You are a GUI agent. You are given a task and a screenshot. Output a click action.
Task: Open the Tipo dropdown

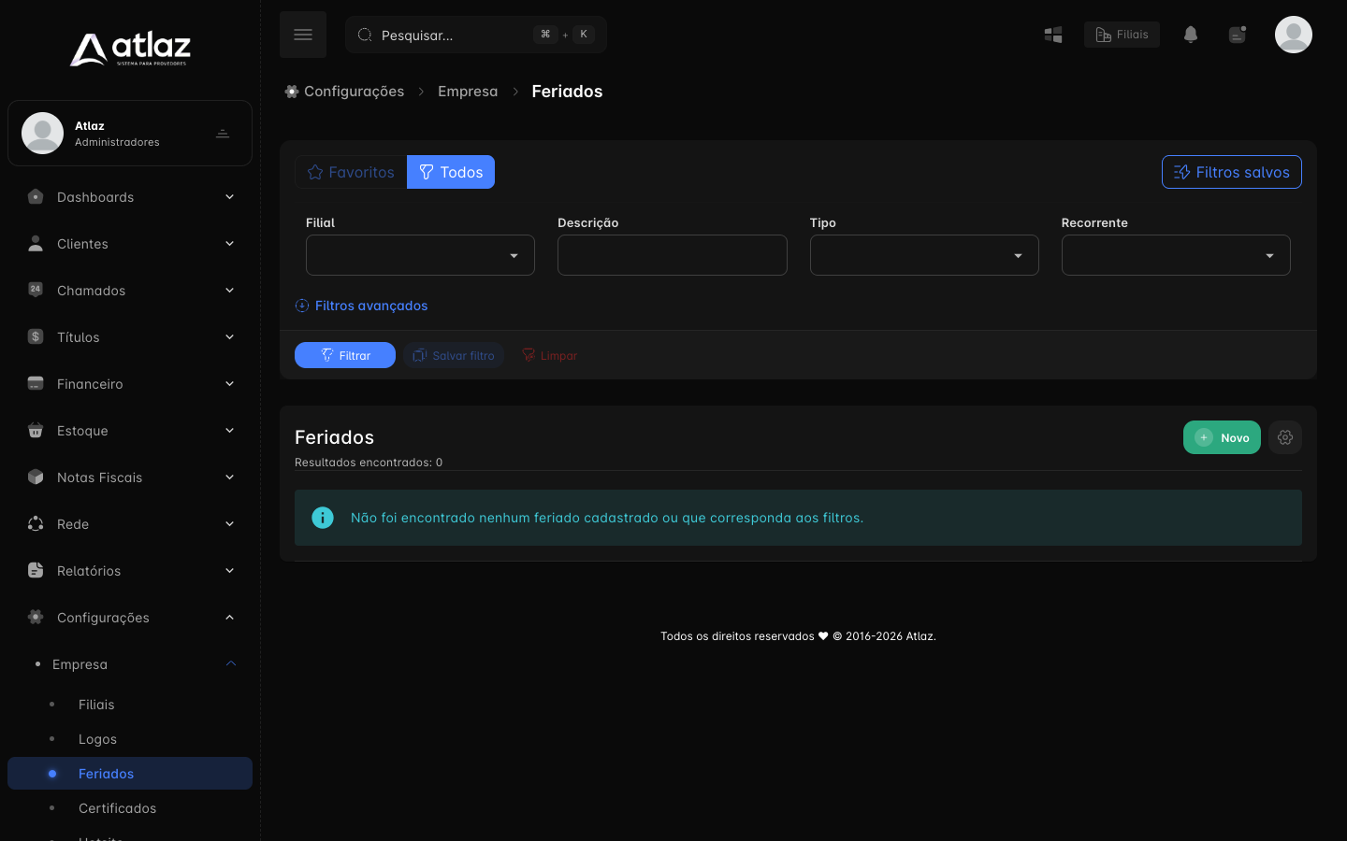coord(924,255)
